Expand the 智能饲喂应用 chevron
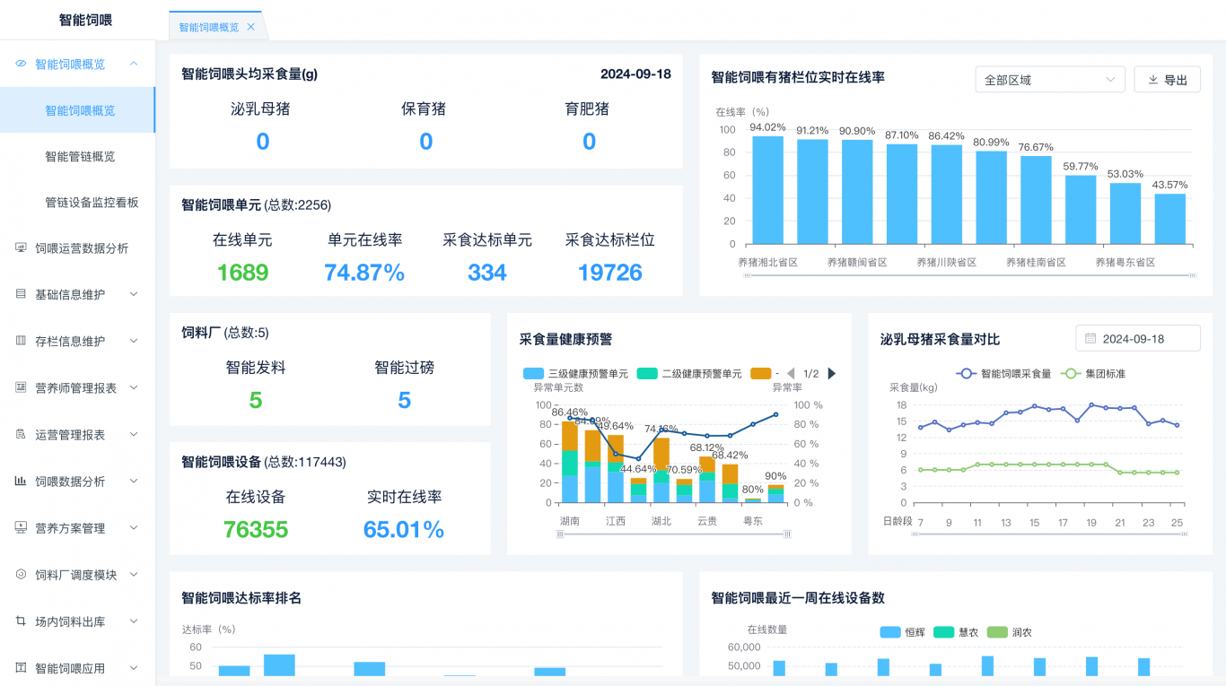This screenshot has height=686, width=1226. [x=134, y=667]
